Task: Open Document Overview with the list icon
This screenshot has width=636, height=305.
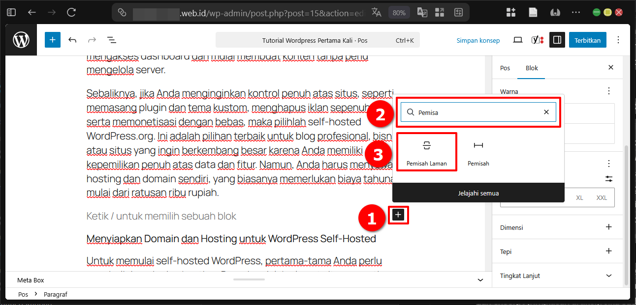Action: 111,40
